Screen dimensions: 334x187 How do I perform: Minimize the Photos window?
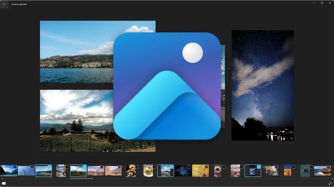314,3
